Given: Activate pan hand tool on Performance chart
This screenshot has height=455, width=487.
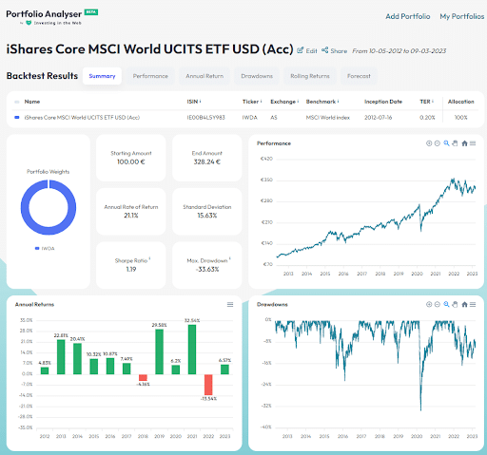Looking at the screenshot, I should pos(455,143).
